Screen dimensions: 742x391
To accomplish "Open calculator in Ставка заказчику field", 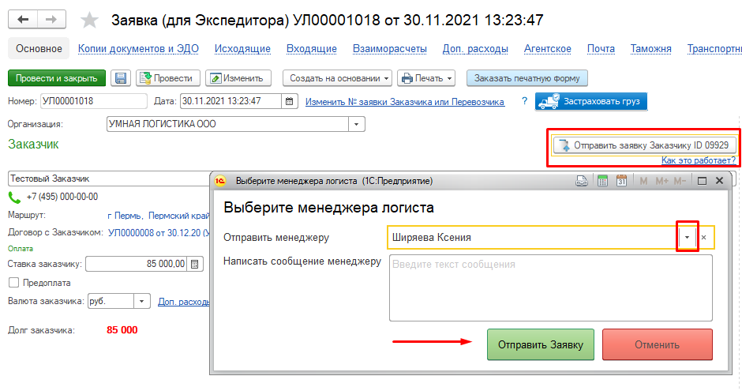I will tap(194, 264).
